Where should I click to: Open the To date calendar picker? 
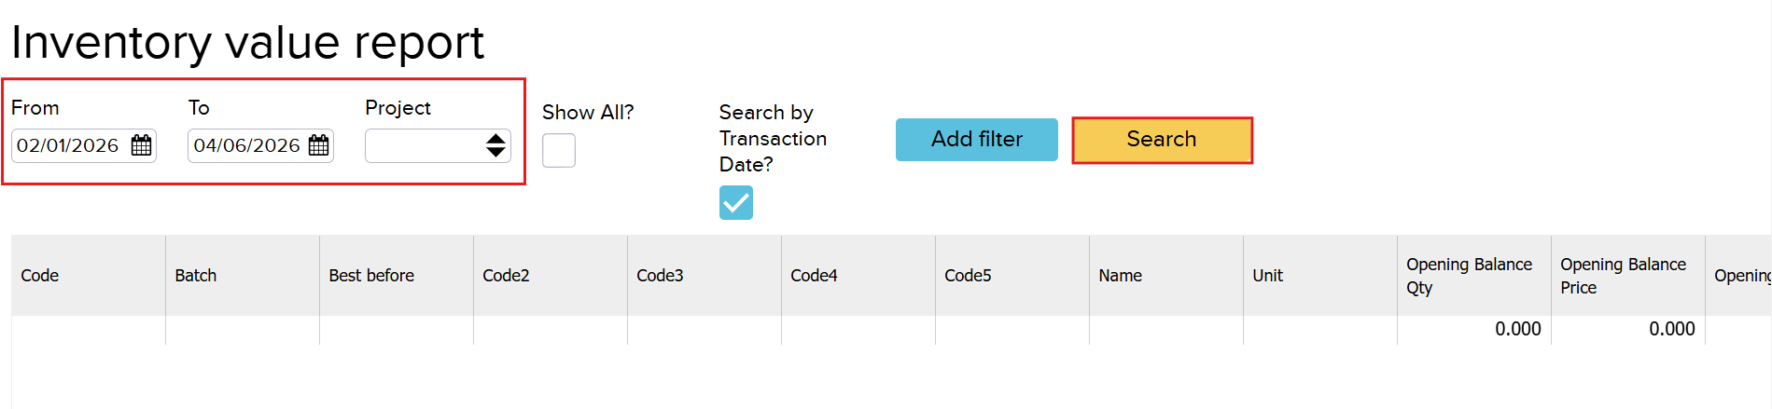[319, 145]
